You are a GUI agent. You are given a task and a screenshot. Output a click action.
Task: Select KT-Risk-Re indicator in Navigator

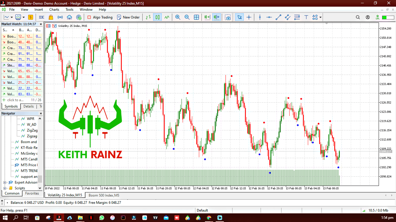click(x=29, y=147)
